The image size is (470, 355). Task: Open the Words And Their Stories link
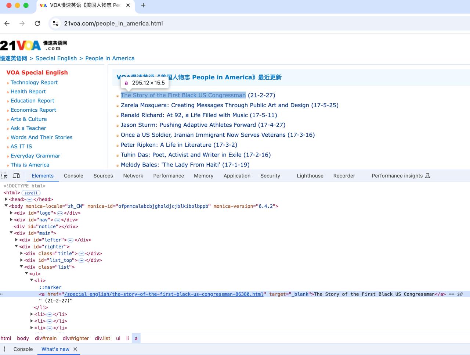click(x=41, y=137)
